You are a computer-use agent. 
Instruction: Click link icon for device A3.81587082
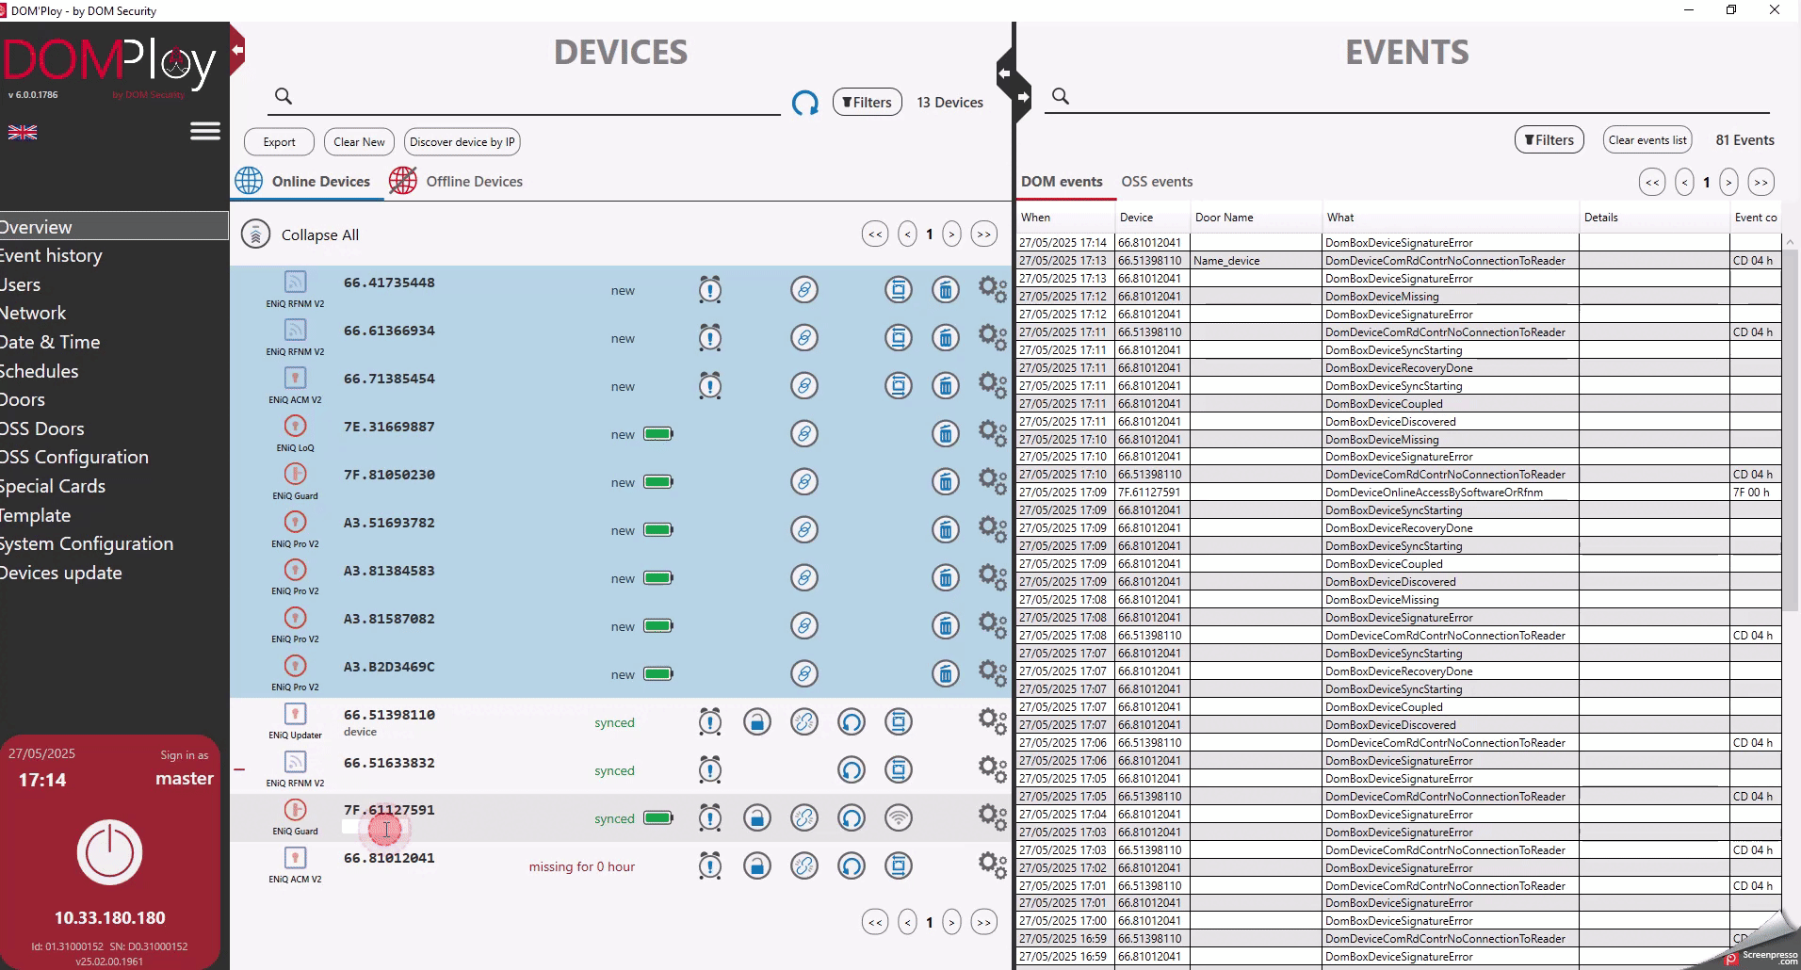(804, 626)
